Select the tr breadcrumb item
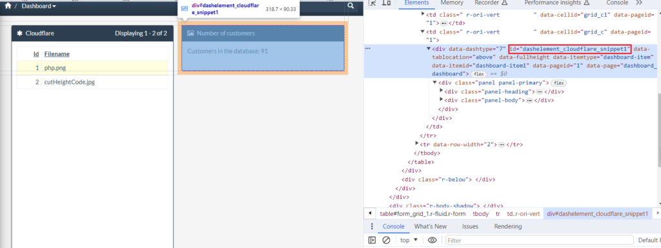The image size is (661, 248). 498,214
